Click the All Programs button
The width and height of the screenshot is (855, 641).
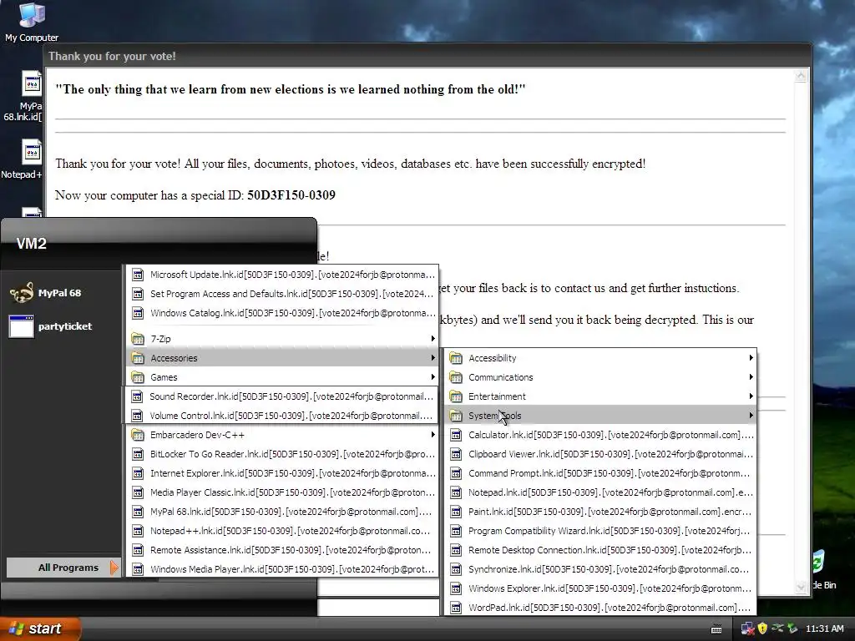(63, 568)
